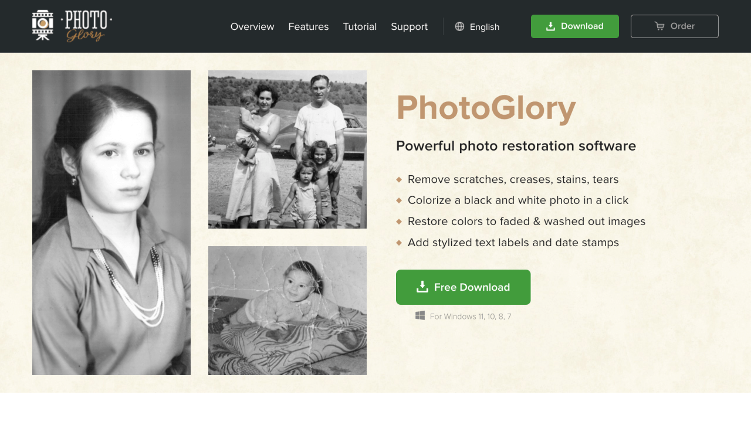The height and width of the screenshot is (422, 751).
Task: Click the diamond bullet beside Remove scratches
Action: point(399,179)
